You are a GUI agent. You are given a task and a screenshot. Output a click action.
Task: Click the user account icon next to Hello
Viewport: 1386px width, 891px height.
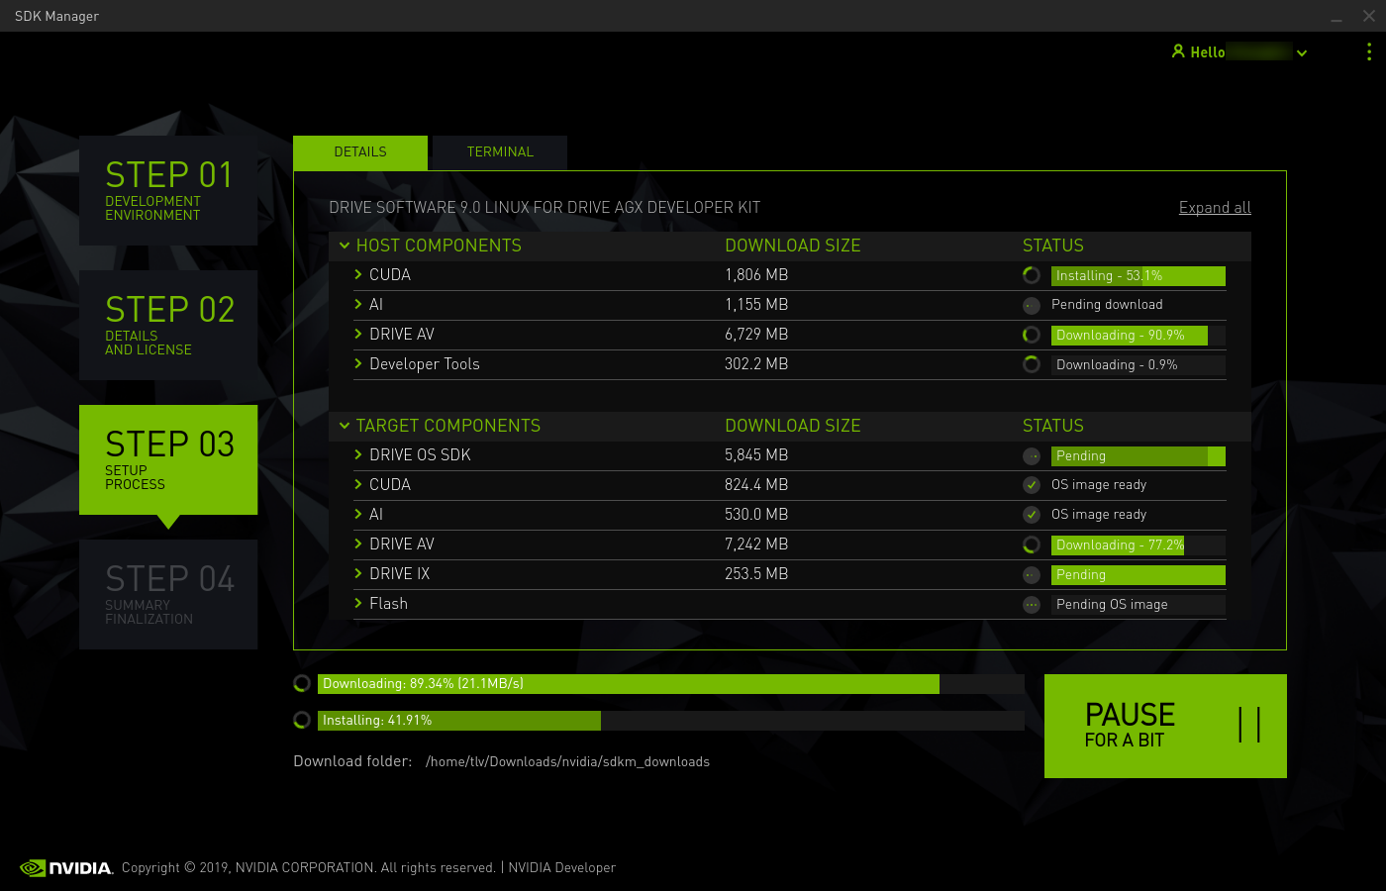coord(1177,51)
